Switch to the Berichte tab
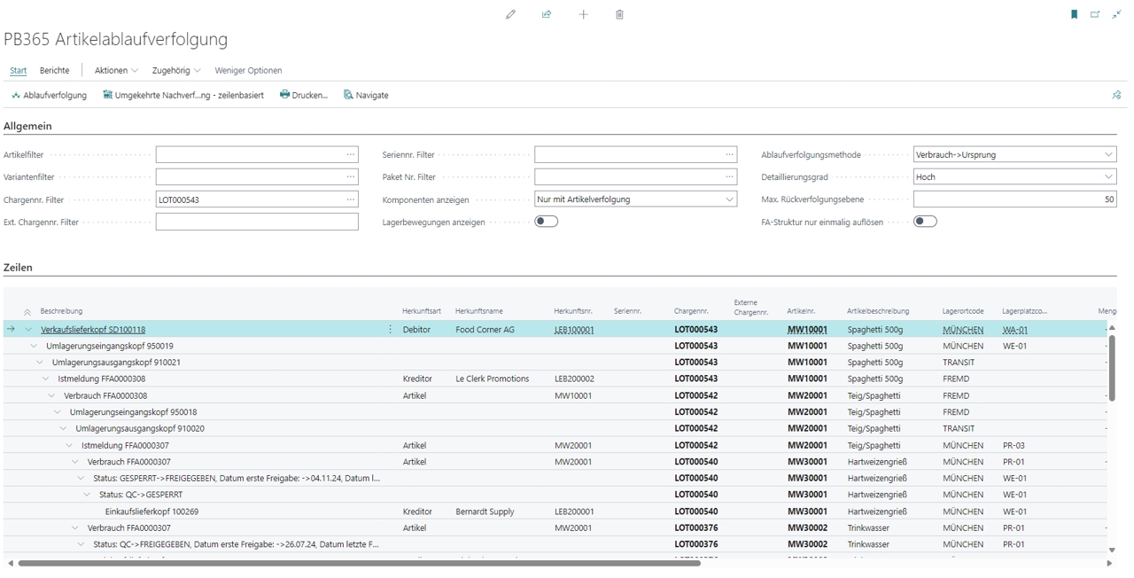The image size is (1134, 578). coord(54,70)
